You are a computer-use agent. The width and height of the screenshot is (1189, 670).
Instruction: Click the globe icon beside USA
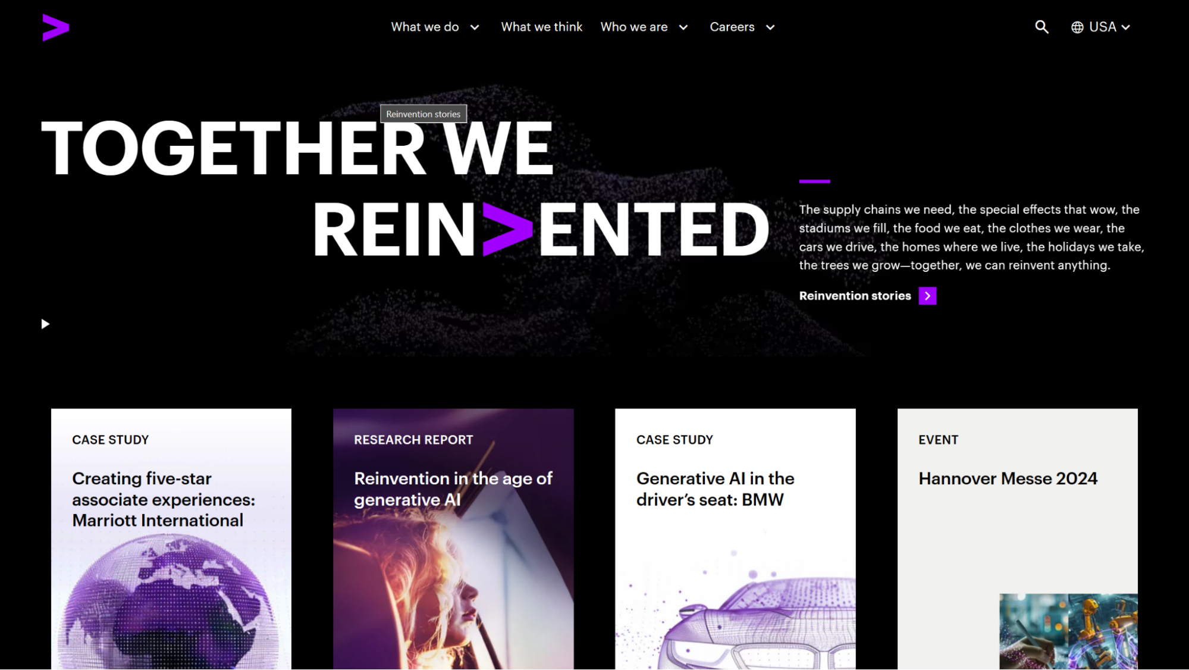pos(1077,27)
